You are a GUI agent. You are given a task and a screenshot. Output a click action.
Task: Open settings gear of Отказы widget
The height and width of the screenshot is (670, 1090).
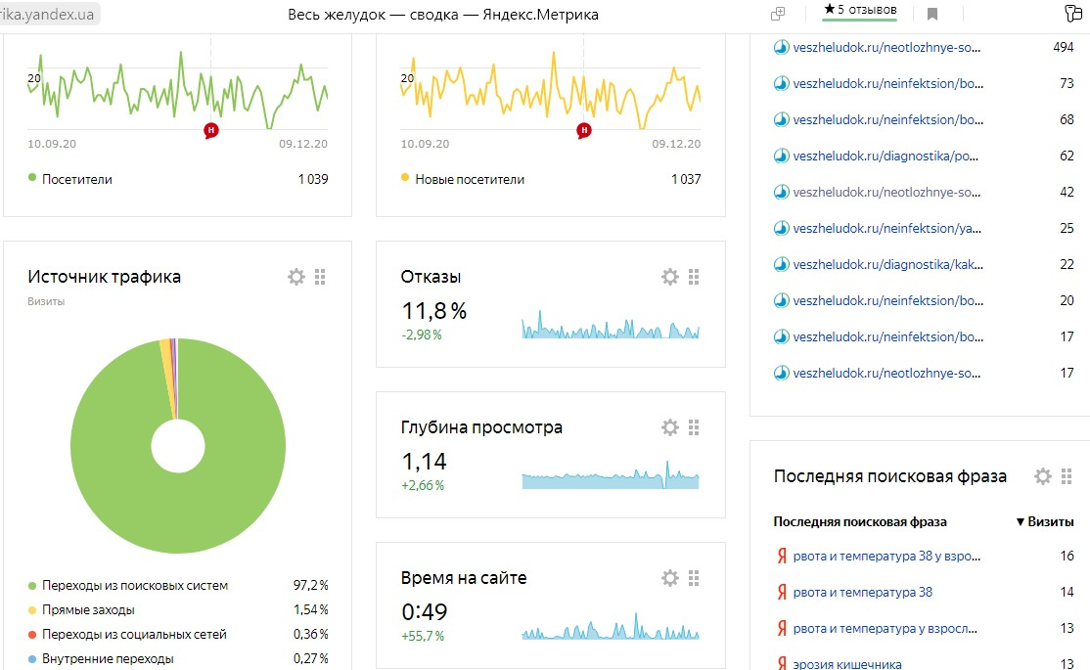[x=670, y=277]
